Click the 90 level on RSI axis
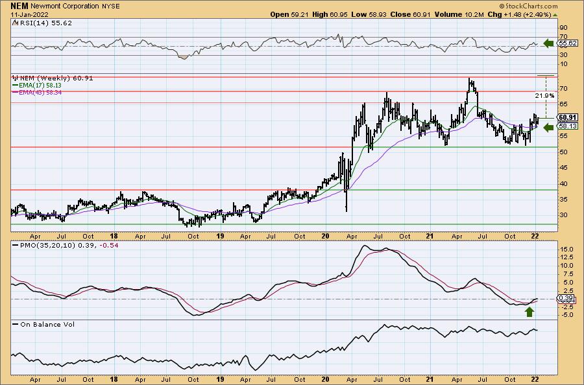The image size is (584, 385). pos(563,28)
